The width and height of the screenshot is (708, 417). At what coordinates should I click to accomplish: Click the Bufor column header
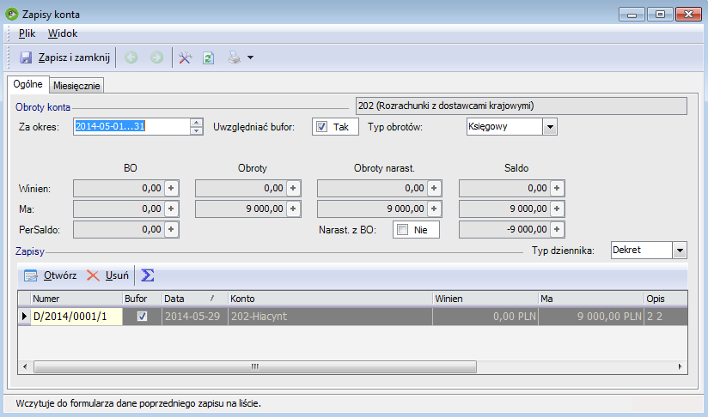click(142, 299)
